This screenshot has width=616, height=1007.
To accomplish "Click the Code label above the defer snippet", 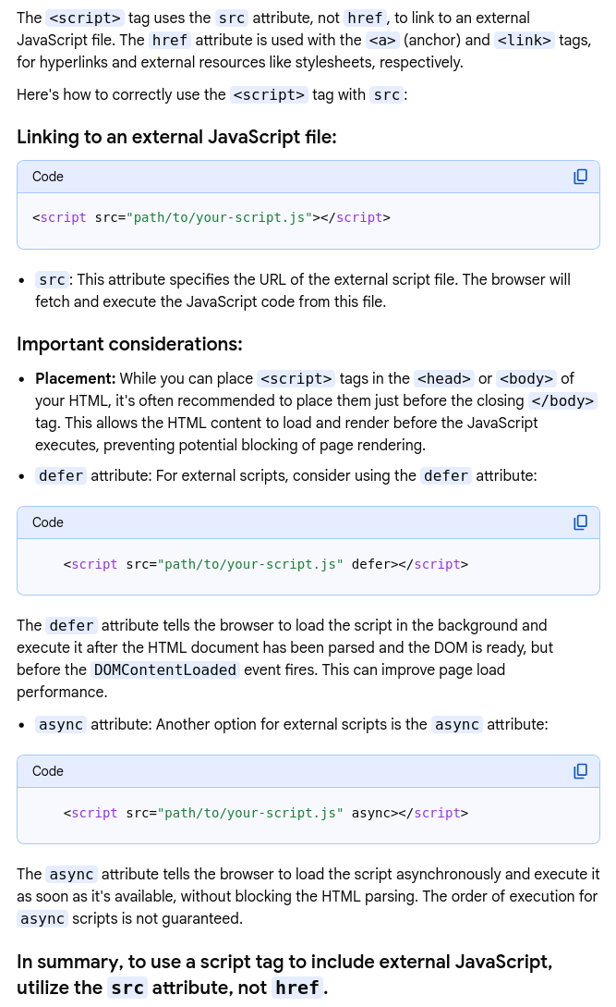I will pyautogui.click(x=48, y=522).
